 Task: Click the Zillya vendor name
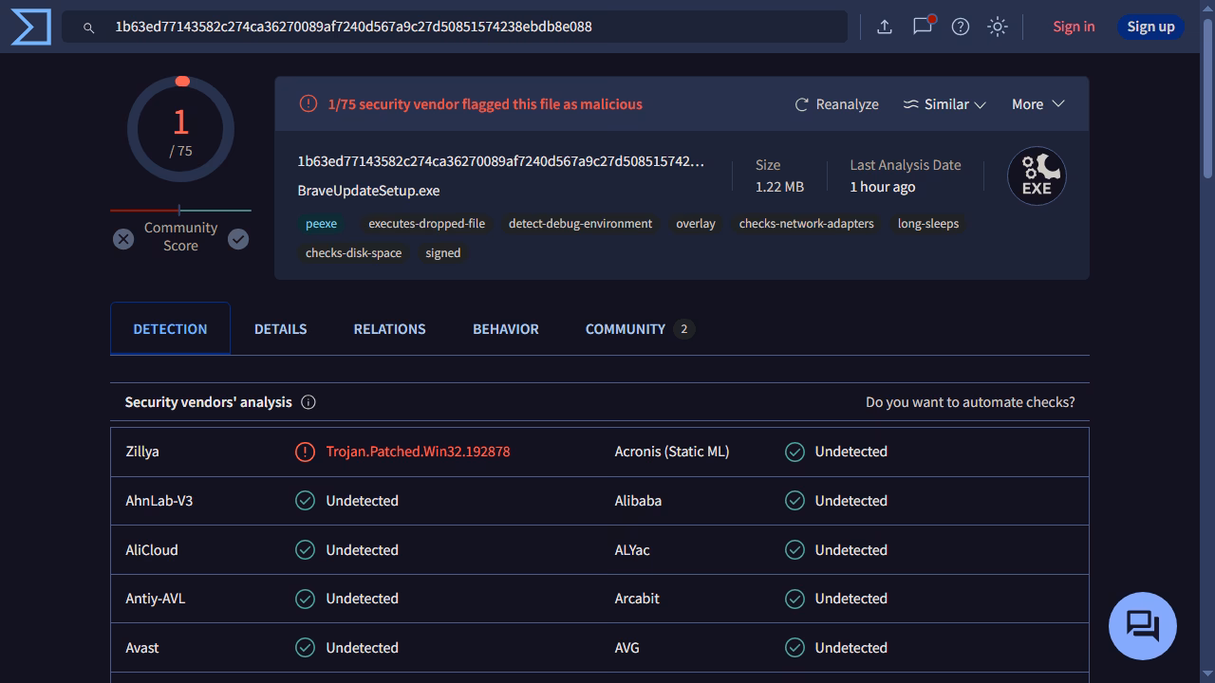[142, 452]
